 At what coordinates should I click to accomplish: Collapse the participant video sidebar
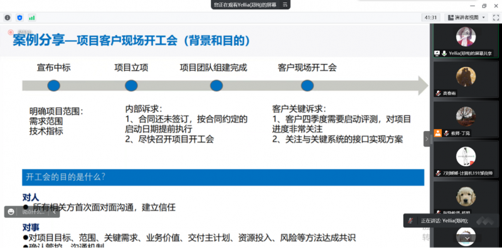pos(427,139)
